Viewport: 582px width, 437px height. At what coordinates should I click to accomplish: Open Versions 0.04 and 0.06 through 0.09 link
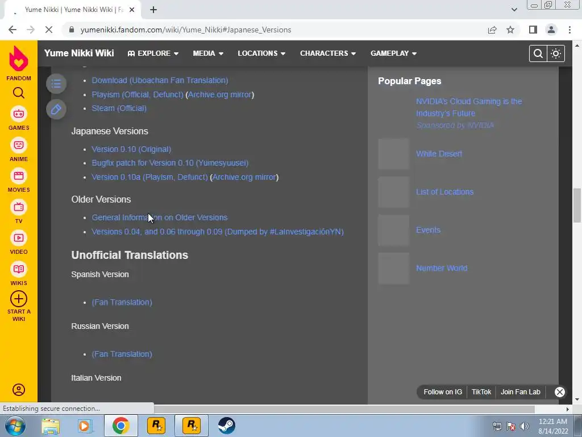[x=218, y=232]
